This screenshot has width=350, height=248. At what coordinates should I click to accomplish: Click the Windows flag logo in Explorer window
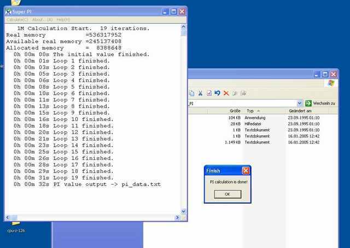click(x=331, y=83)
